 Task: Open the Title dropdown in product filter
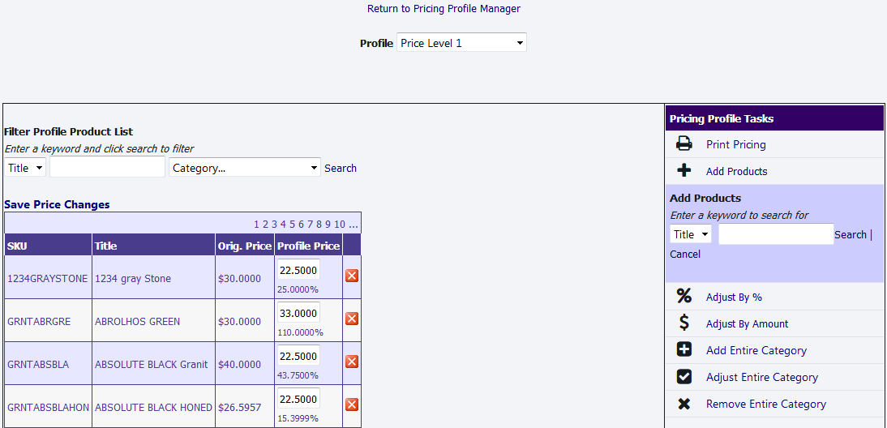25,168
